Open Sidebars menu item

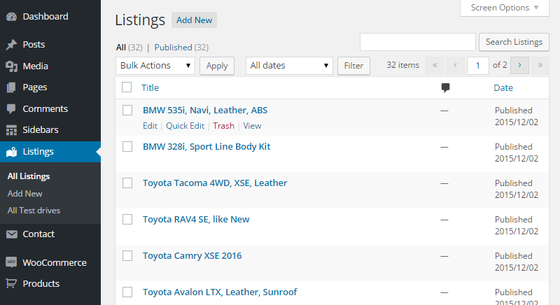(41, 130)
